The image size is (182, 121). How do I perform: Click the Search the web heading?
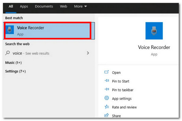pyautogui.click(x=17, y=44)
